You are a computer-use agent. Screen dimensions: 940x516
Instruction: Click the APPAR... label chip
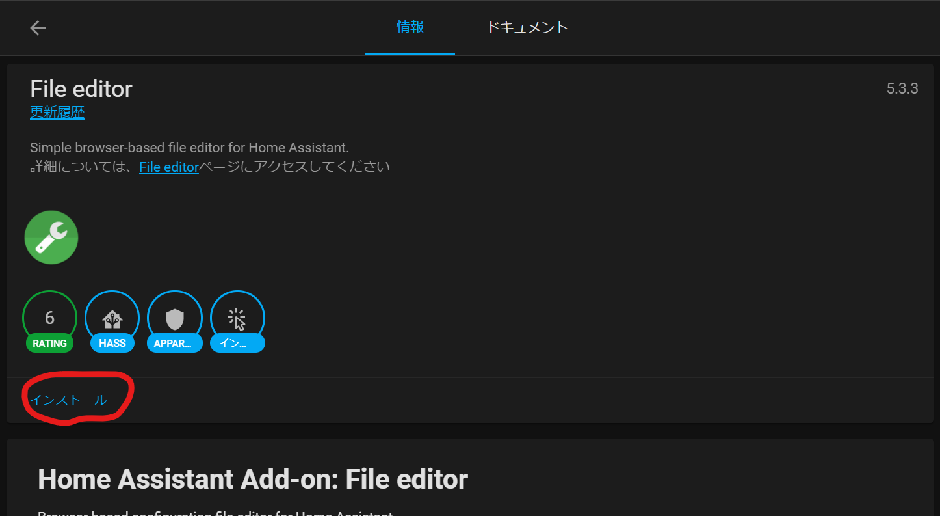(175, 343)
